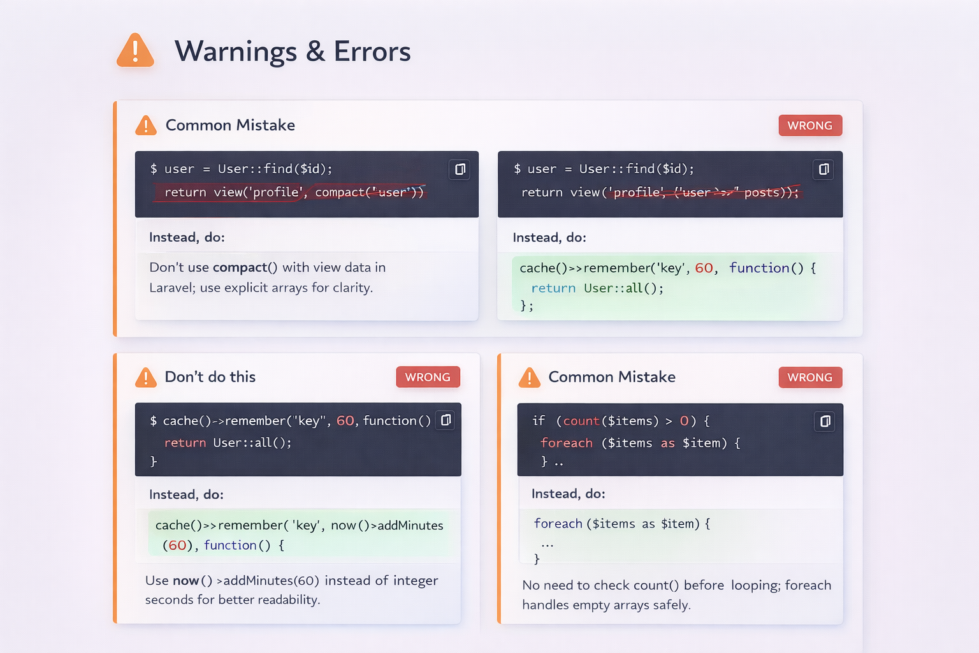Copy the wrong cache()->remember code block
The width and height of the screenshot is (979, 653).
coord(446,420)
